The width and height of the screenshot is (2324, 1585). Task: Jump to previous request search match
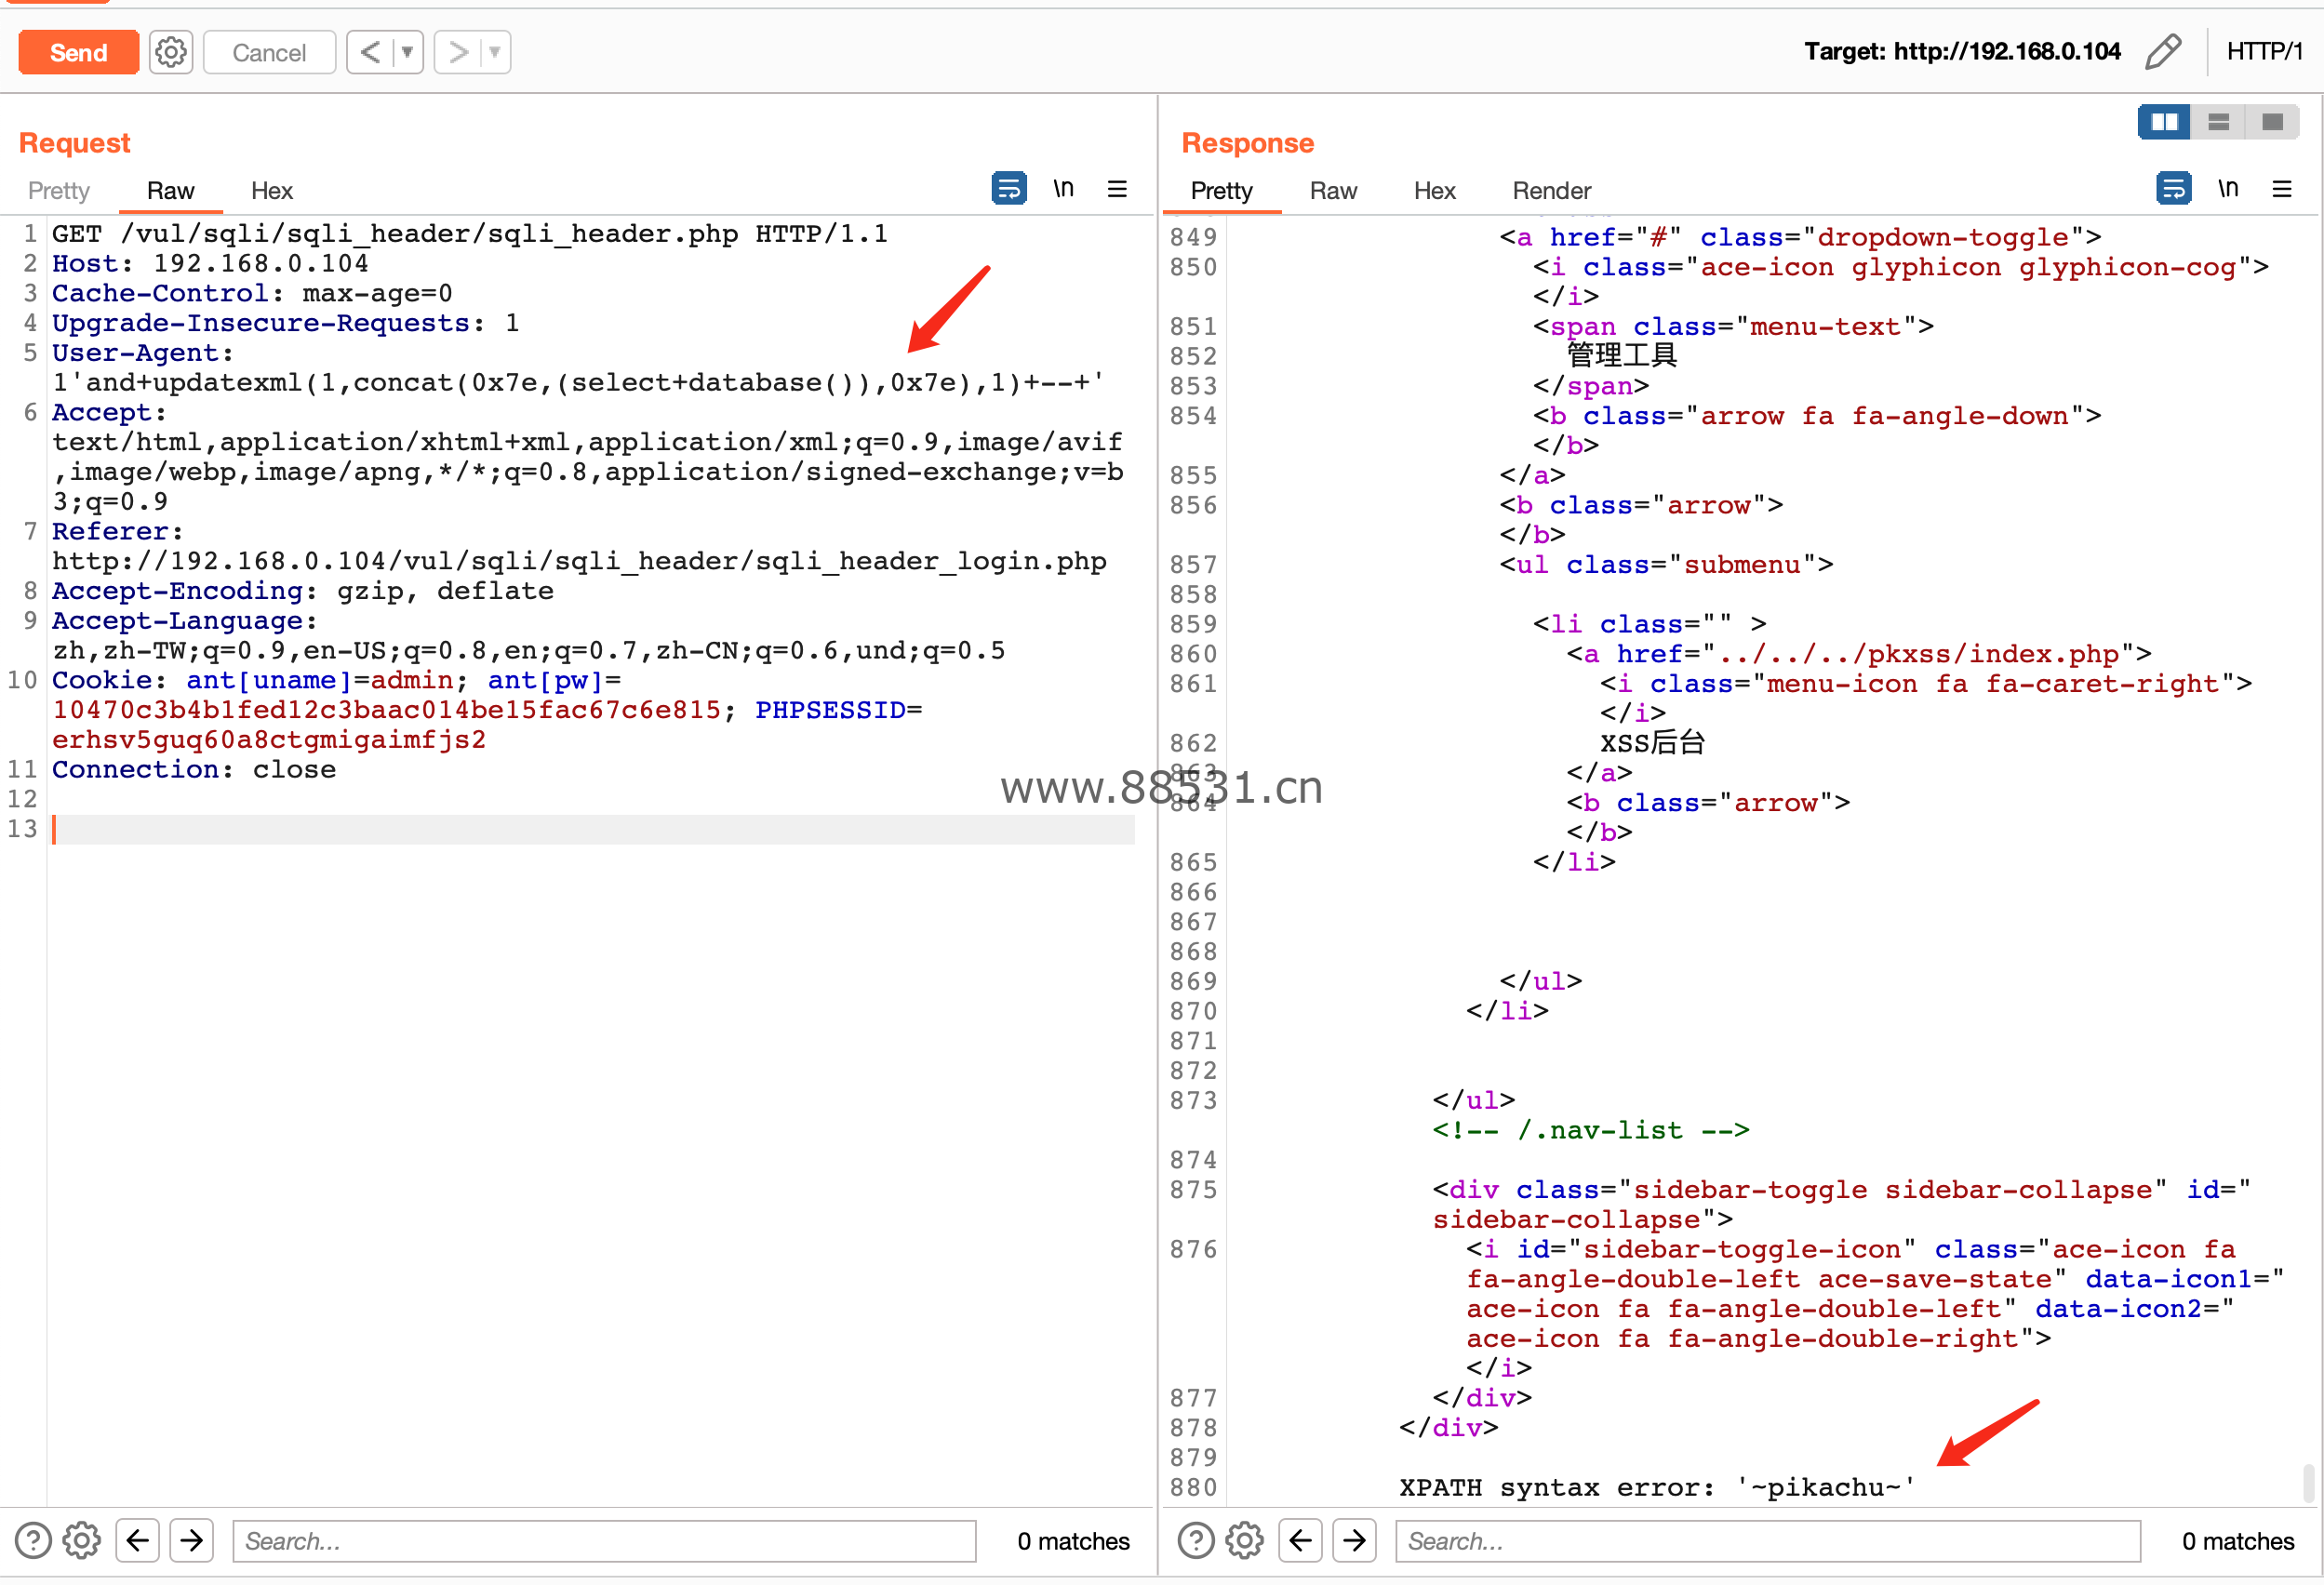[138, 1540]
